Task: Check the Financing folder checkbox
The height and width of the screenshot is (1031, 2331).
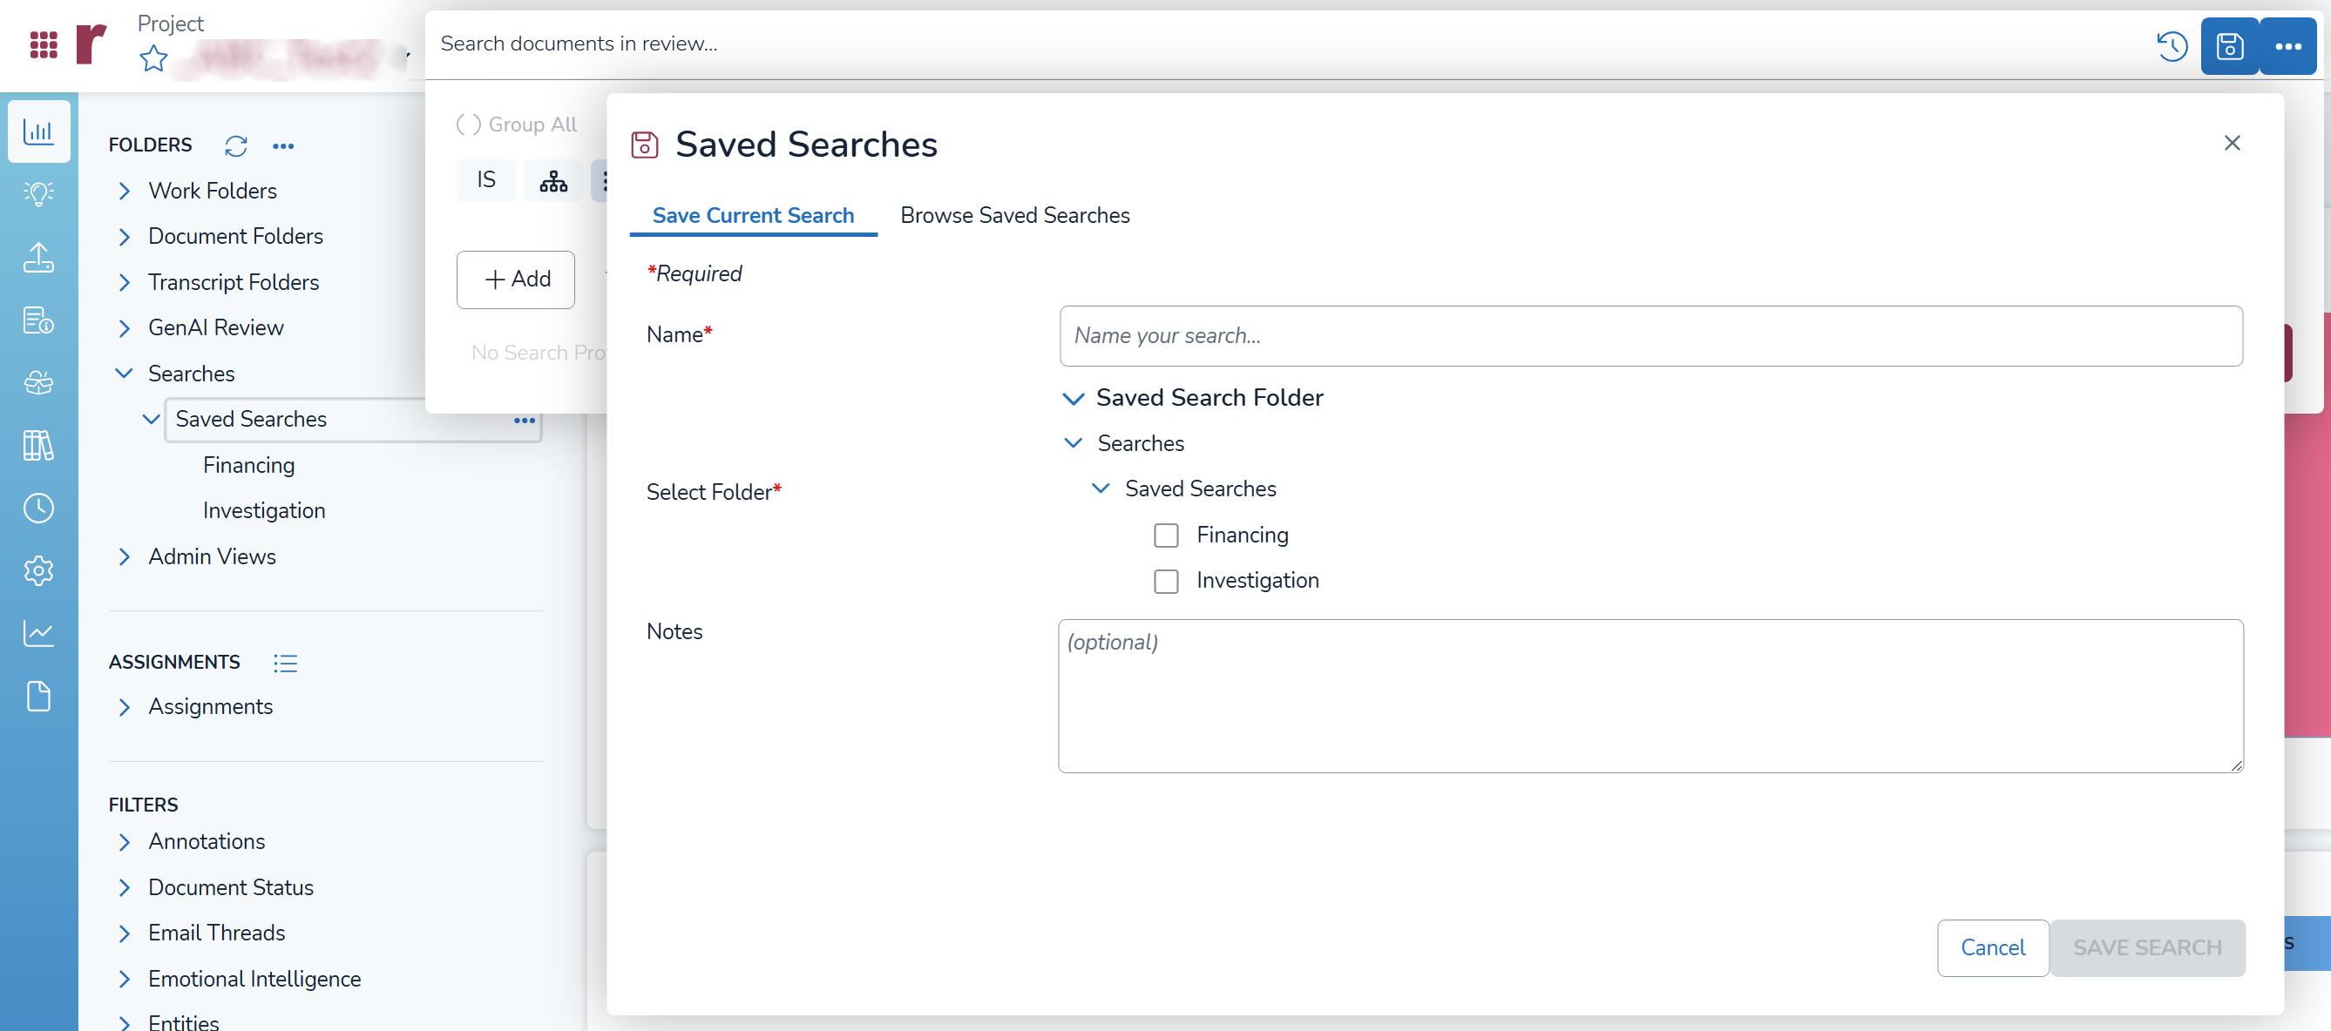Action: tap(1166, 536)
